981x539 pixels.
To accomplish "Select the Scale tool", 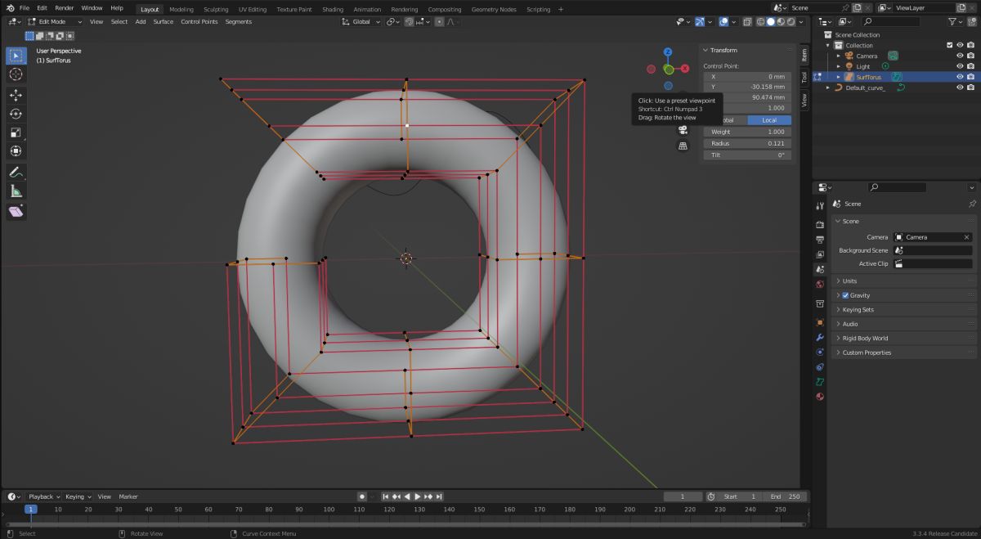I will 16,133.
